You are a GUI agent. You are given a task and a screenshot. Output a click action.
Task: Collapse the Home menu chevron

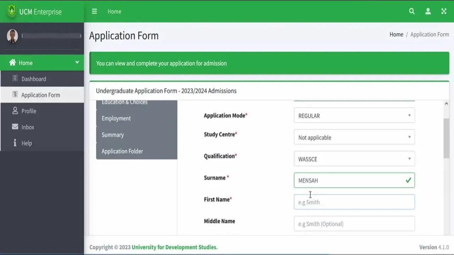coord(77,62)
